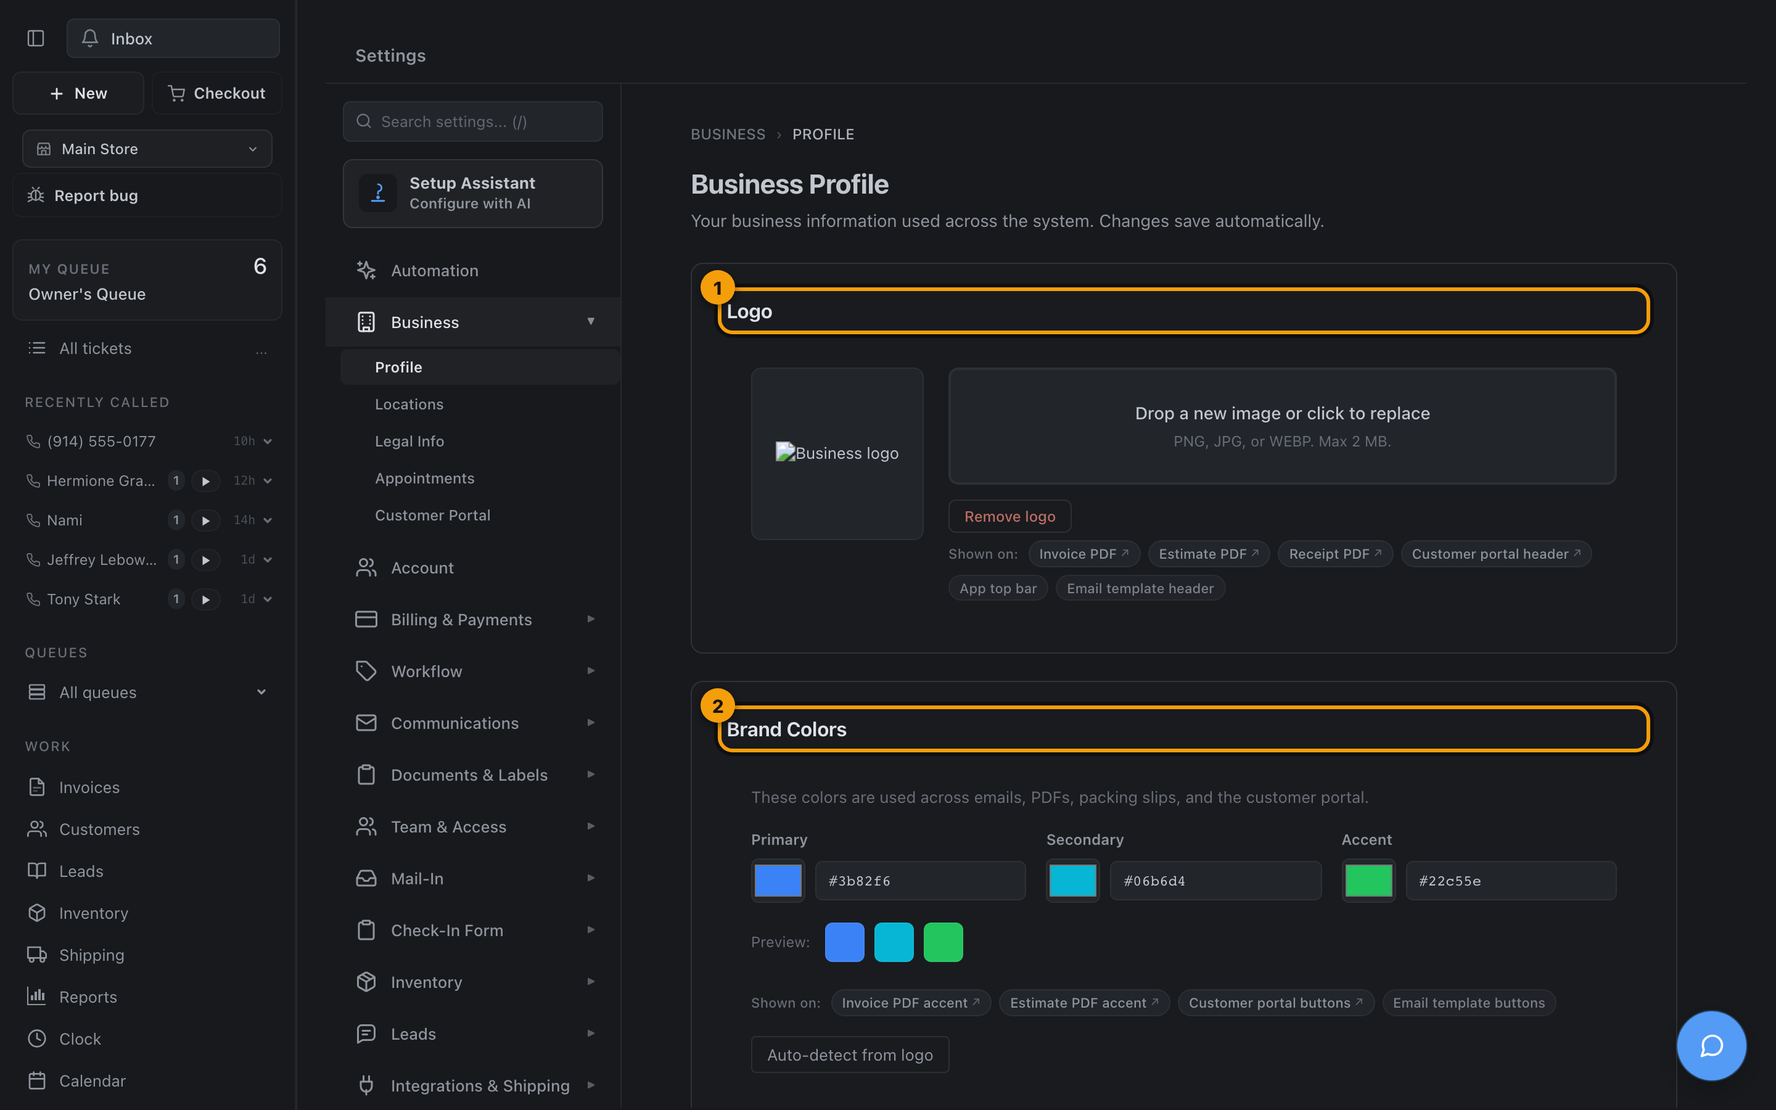Image resolution: width=1776 pixels, height=1110 pixels.
Task: Expand the Workflow section arrow
Action: tap(591, 671)
